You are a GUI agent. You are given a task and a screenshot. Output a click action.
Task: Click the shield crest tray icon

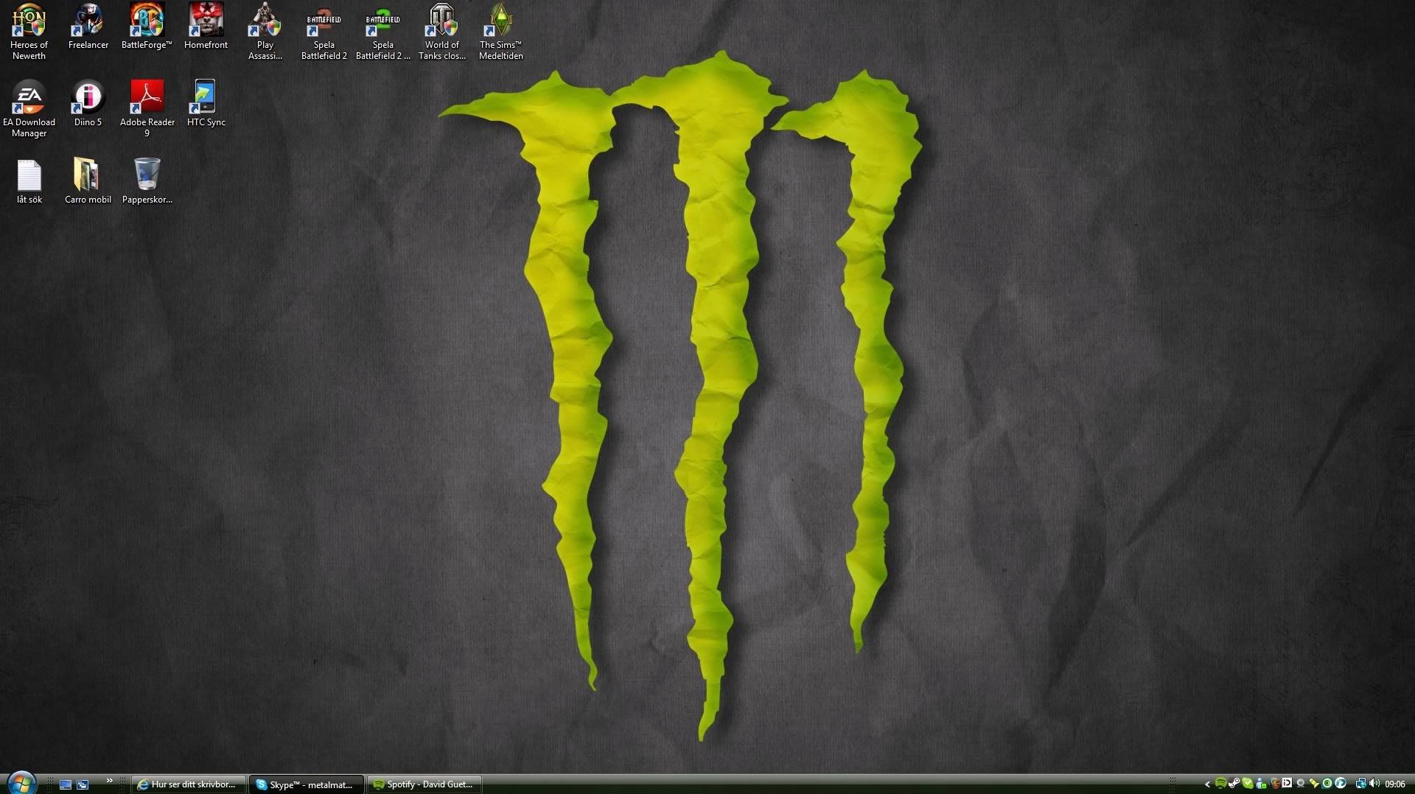tap(1276, 784)
